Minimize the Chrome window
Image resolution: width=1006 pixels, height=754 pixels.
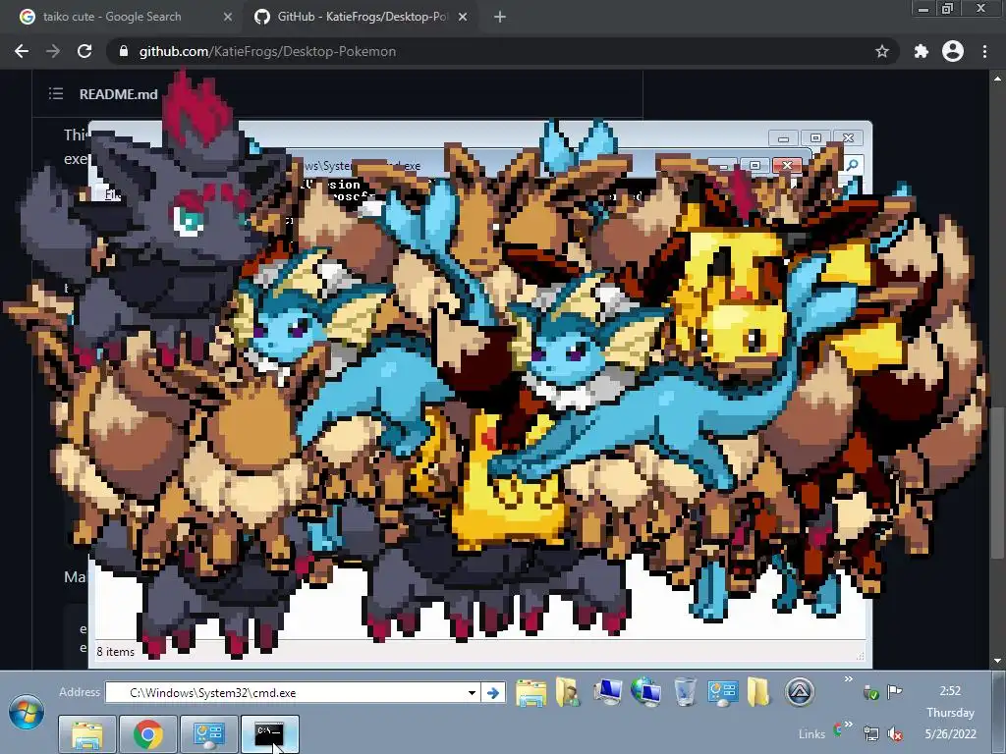click(923, 9)
